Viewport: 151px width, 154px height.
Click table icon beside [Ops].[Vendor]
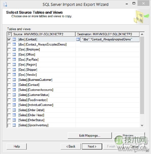[14, 75]
